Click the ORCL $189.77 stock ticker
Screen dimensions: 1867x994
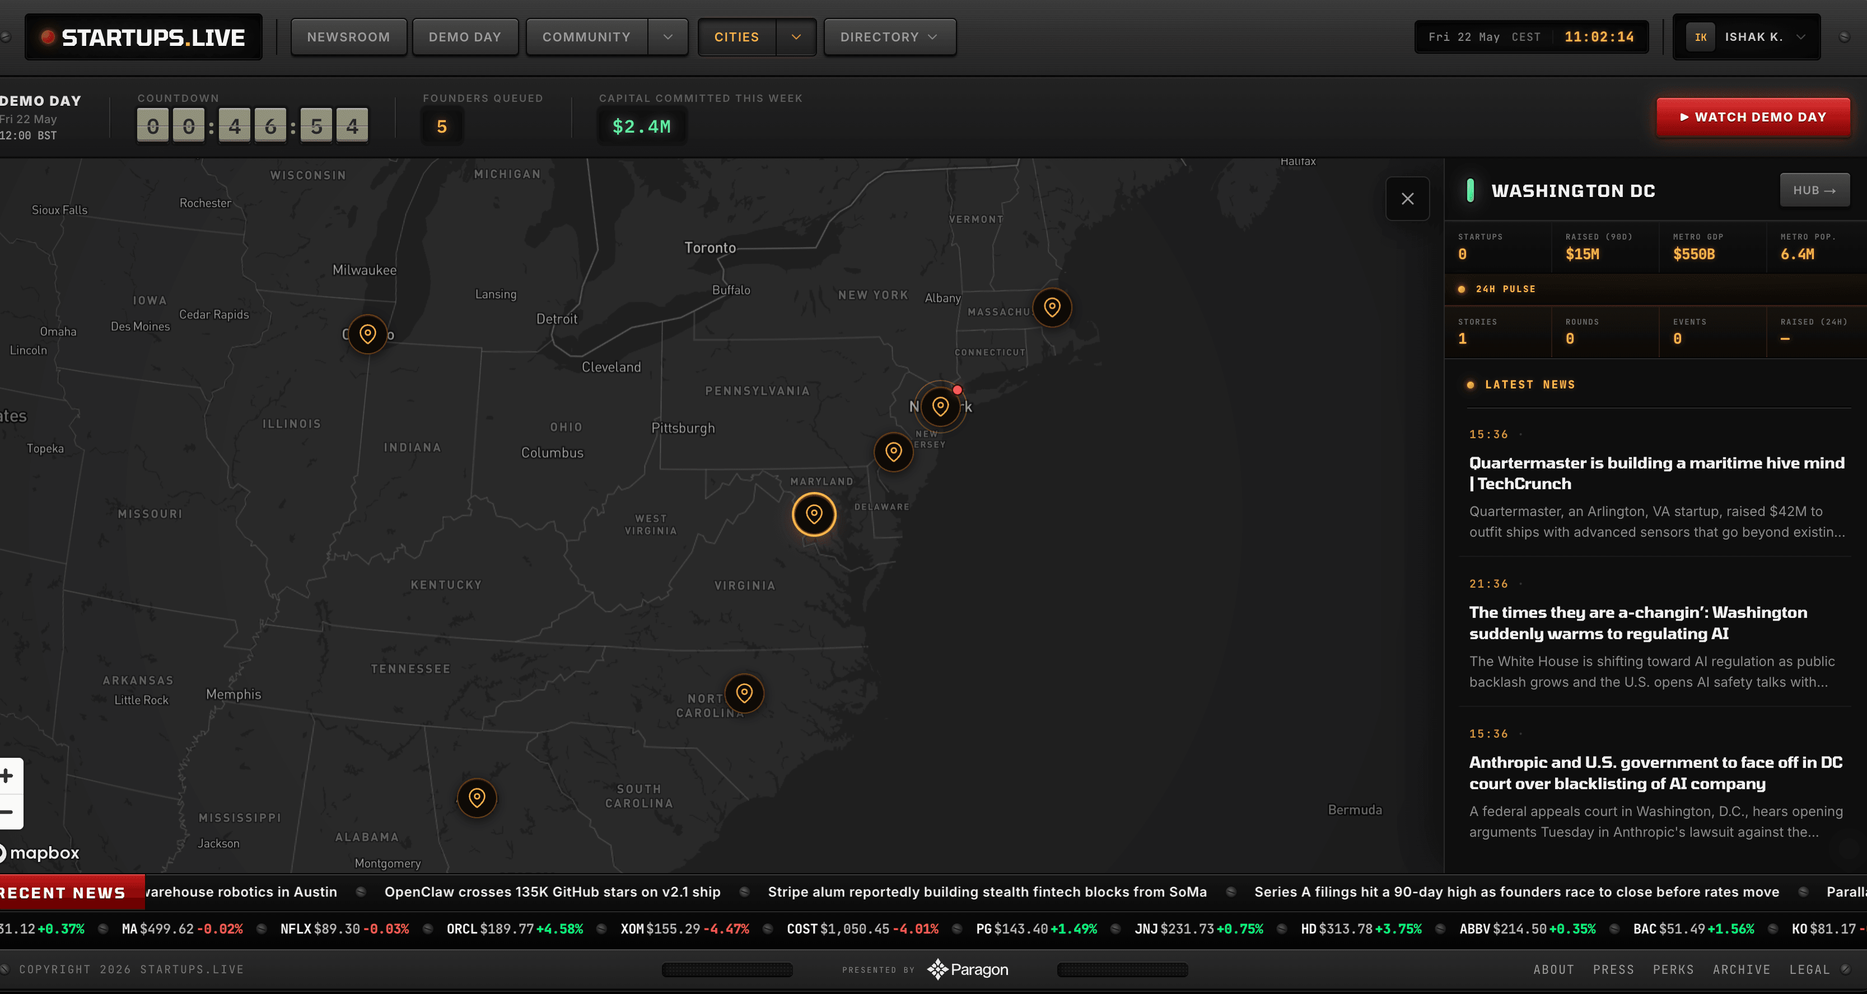[x=515, y=929]
